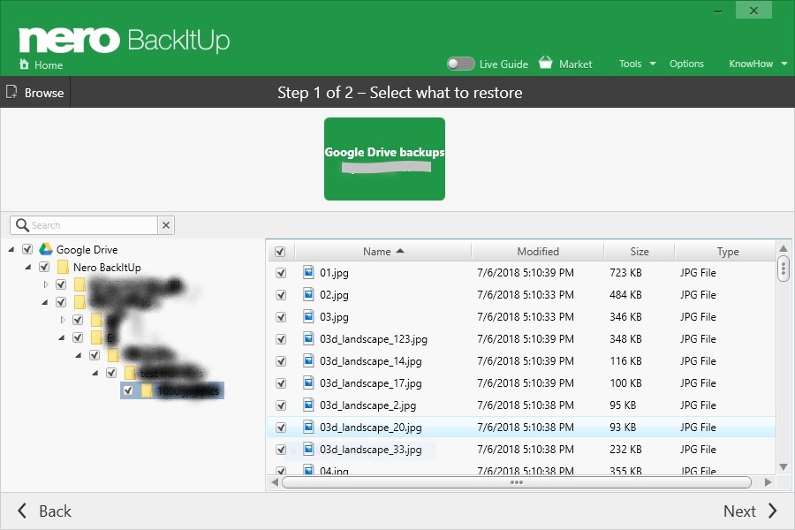Select the Google Drive tree label
Viewport: 795px width, 530px height.
[x=87, y=249]
